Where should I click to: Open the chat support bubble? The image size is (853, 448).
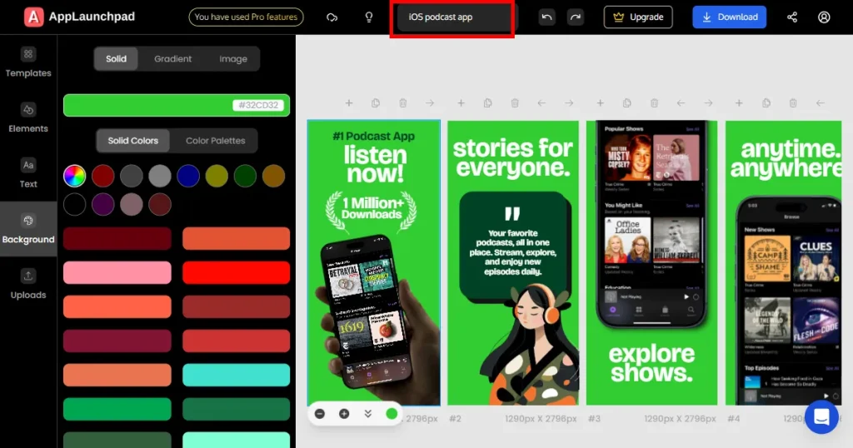821,416
